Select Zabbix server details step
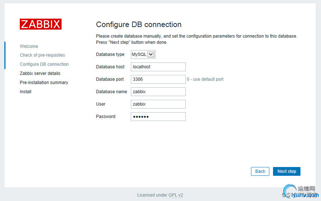The height and width of the screenshot is (201, 321). tap(40, 73)
